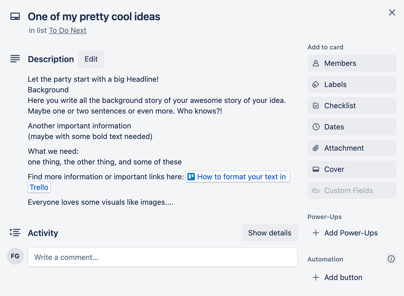The image size is (404, 296).
Task: Edit the card description
Action: tap(91, 59)
